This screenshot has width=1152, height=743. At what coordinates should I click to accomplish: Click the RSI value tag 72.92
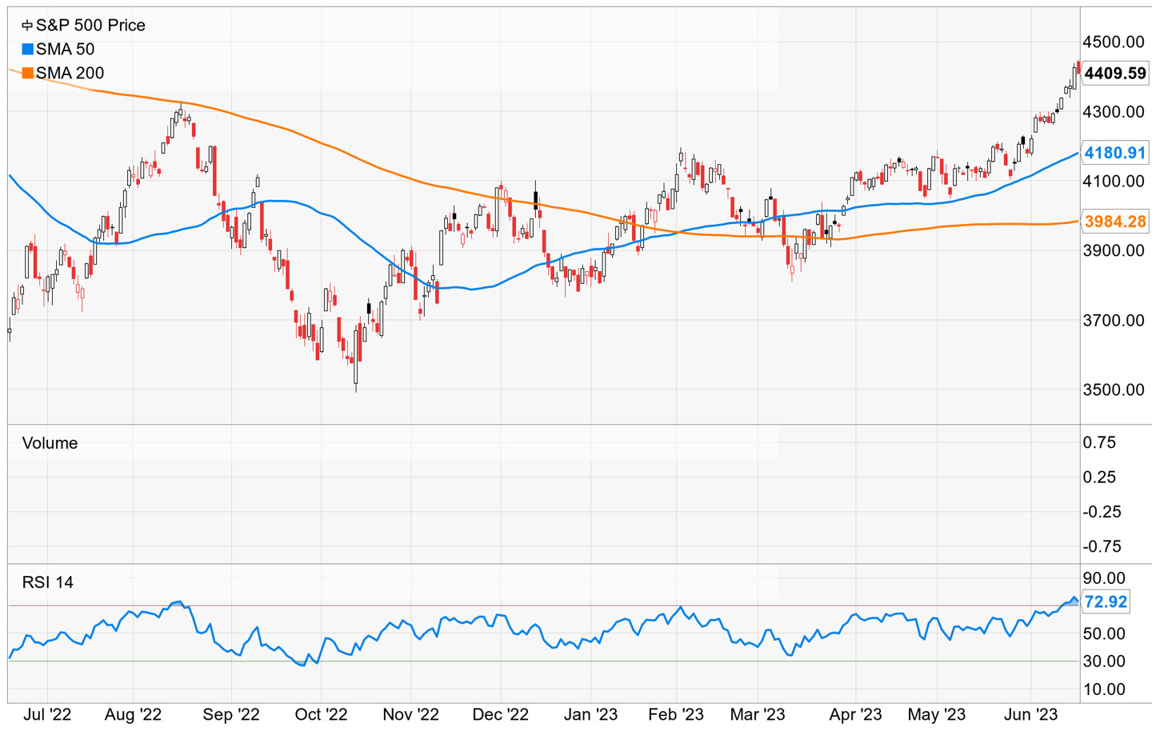(1106, 602)
